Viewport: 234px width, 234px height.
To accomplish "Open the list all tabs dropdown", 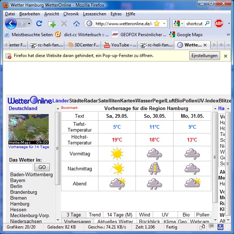I will click(x=229, y=45).
